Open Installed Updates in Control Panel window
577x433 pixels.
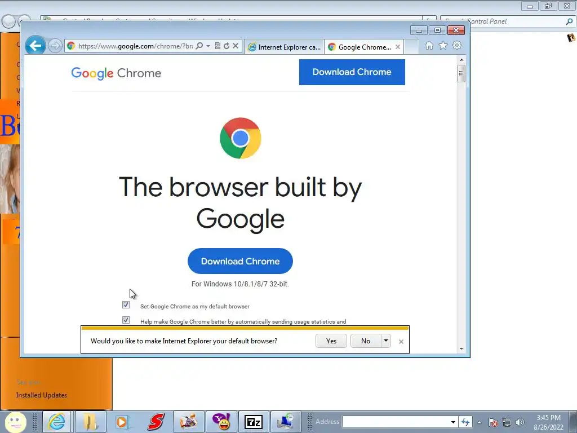[x=42, y=395]
